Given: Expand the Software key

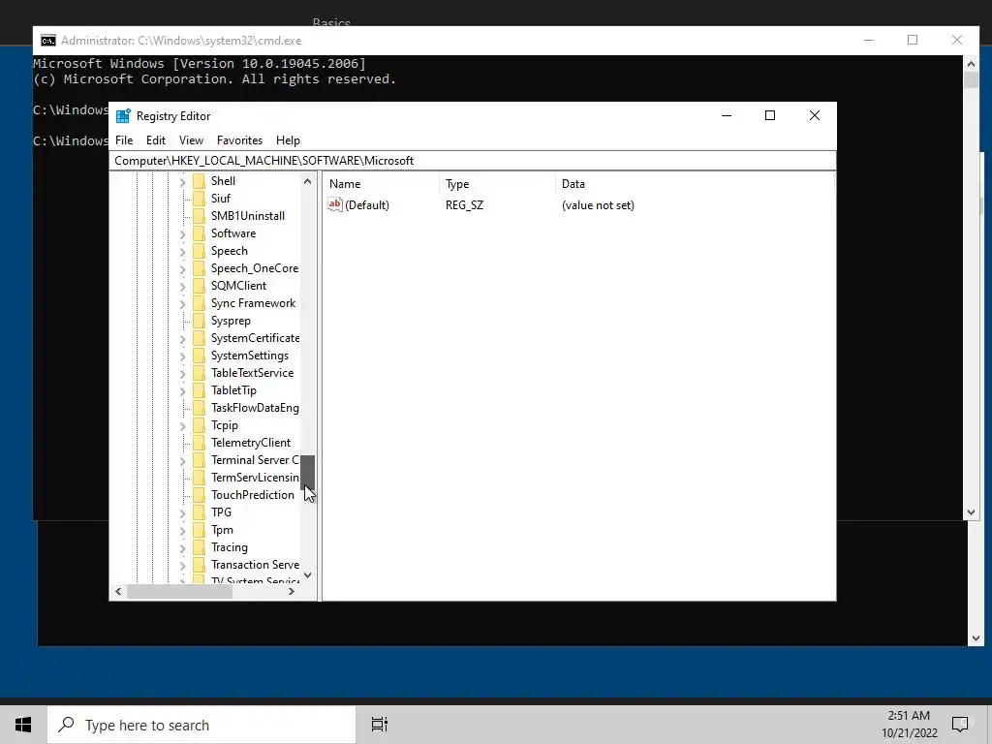Looking at the screenshot, I should (x=182, y=234).
